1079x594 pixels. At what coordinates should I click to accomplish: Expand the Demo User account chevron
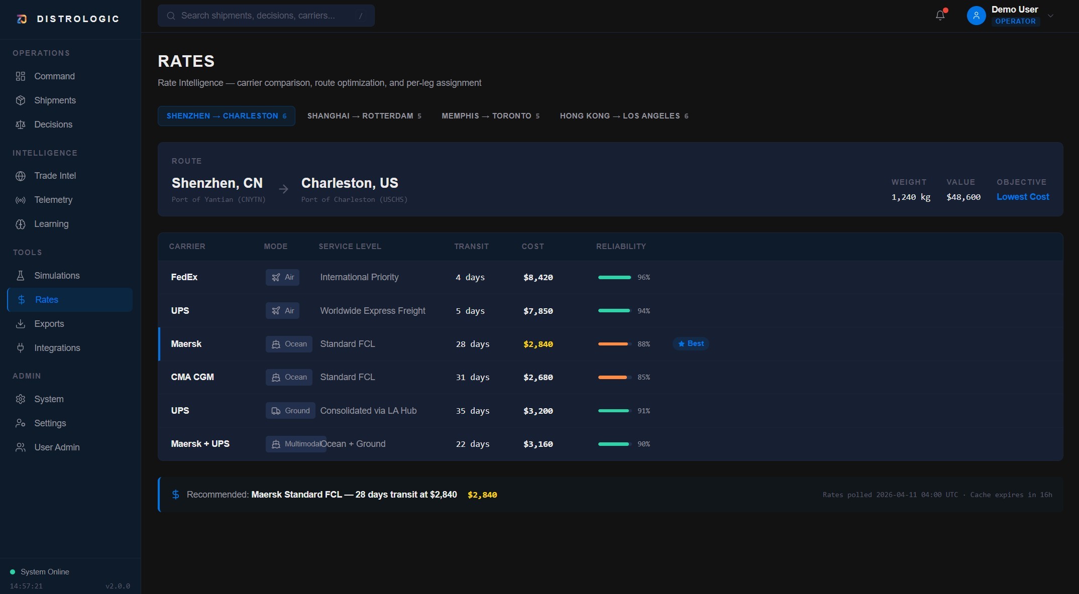pos(1050,16)
